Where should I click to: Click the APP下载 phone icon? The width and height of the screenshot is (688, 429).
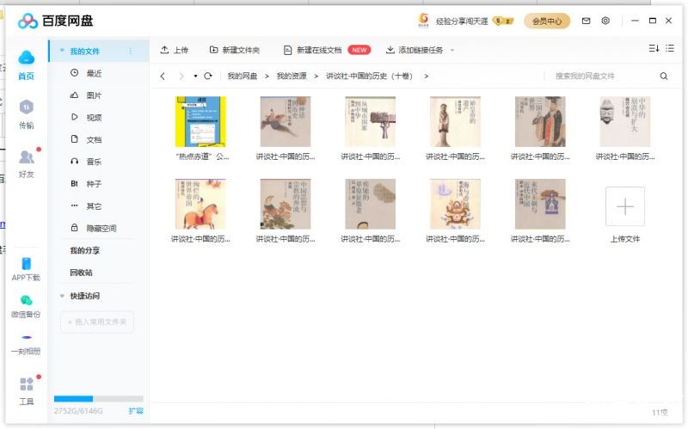[27, 264]
